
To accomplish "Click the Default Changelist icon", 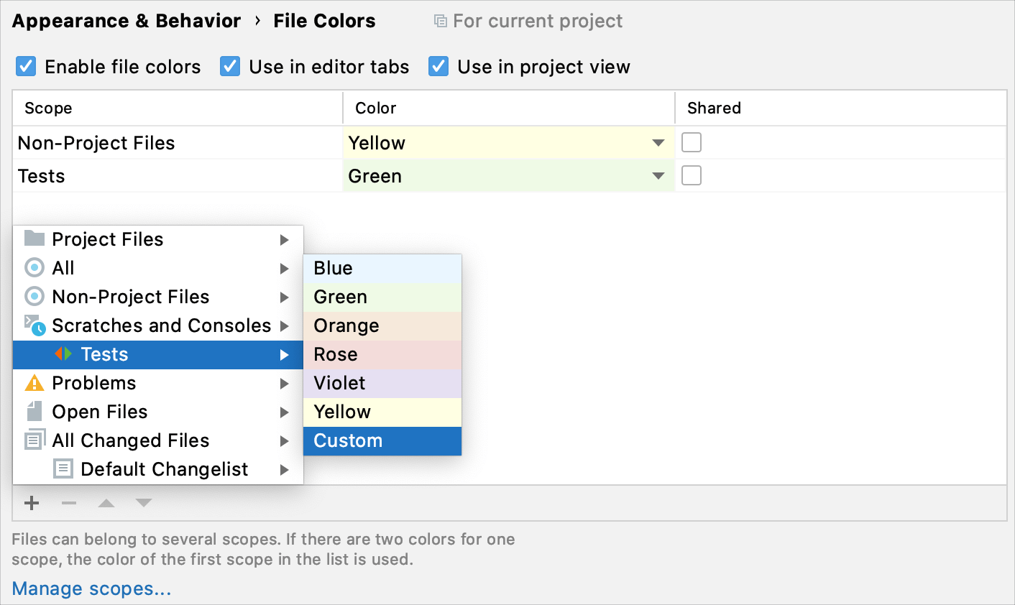I will tap(63, 468).
